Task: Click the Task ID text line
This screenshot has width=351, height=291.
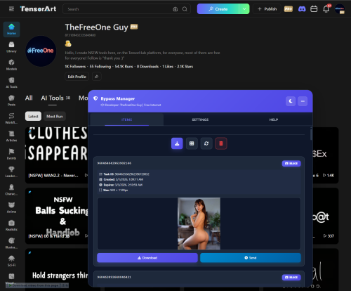Action: [124, 174]
